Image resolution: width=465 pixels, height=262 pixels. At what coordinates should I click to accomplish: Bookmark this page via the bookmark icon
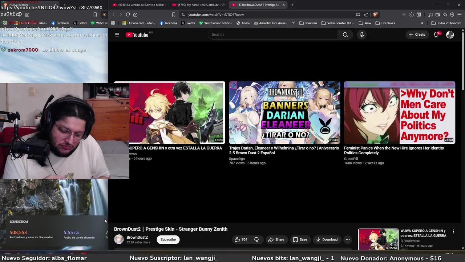click(x=174, y=15)
